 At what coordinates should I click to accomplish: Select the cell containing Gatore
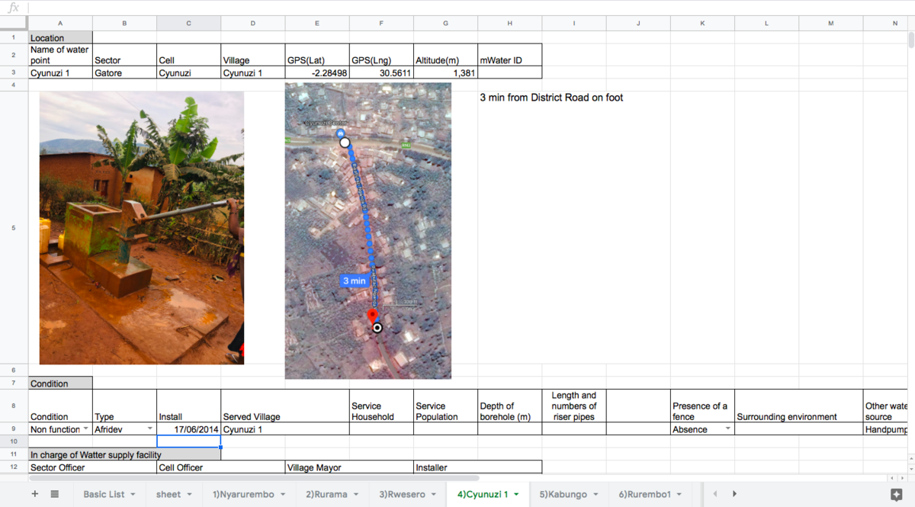click(x=125, y=73)
